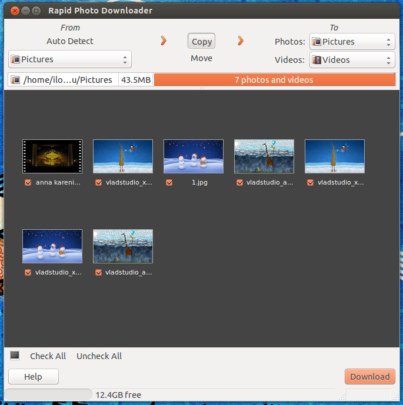Click the orange 7 photos and videos progress bar

(274, 80)
